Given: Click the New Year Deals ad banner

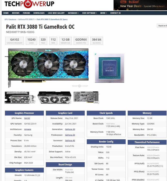Looking at the screenshot, I should [140, 5].
